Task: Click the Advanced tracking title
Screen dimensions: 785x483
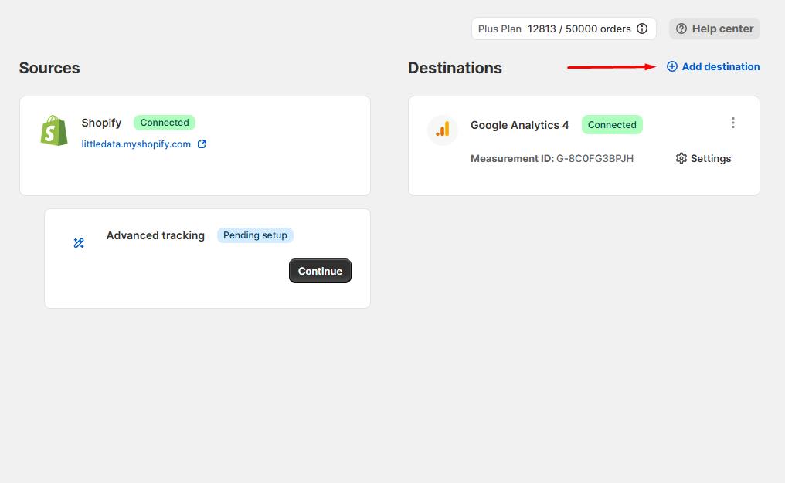Action: (155, 235)
